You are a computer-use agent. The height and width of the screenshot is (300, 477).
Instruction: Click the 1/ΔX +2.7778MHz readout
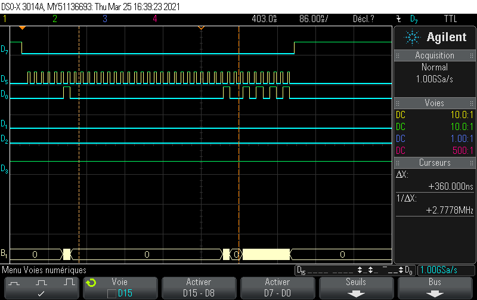(x=435, y=205)
